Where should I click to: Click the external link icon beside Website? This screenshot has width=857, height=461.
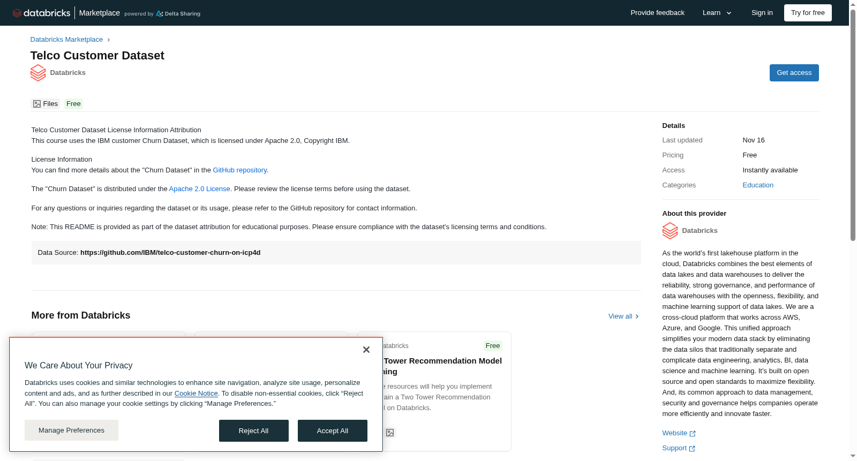click(x=693, y=434)
